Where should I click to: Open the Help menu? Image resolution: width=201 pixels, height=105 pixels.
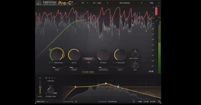[x=152, y=3]
